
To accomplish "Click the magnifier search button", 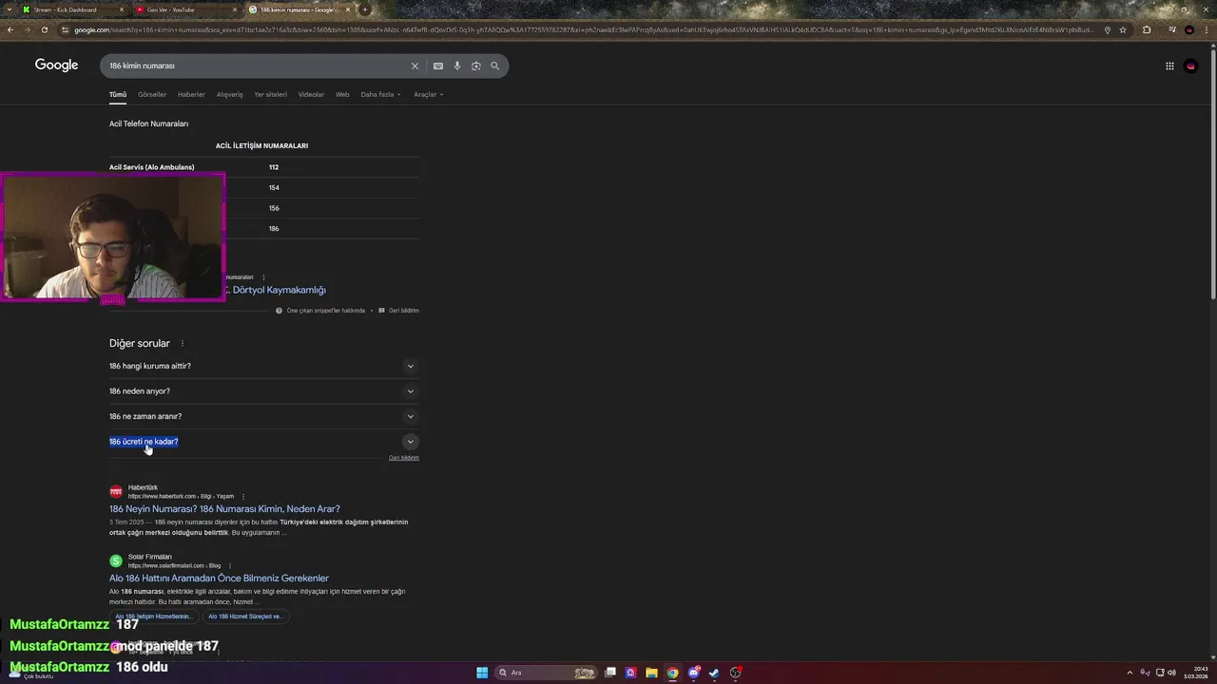I will [495, 66].
